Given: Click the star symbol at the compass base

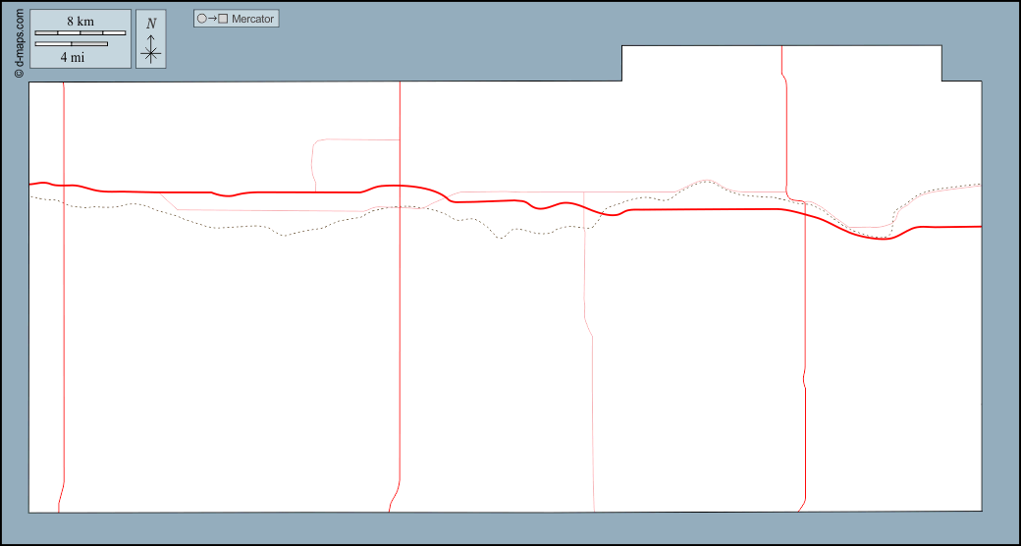Looking at the screenshot, I should coord(150,54).
